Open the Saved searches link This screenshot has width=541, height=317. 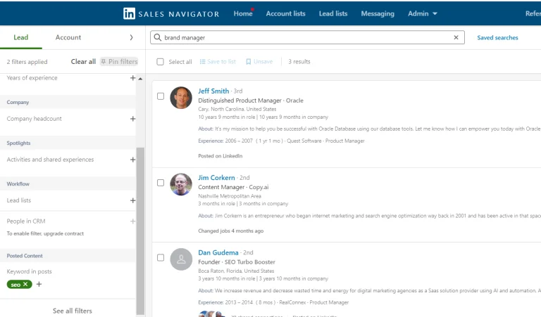[x=497, y=38]
